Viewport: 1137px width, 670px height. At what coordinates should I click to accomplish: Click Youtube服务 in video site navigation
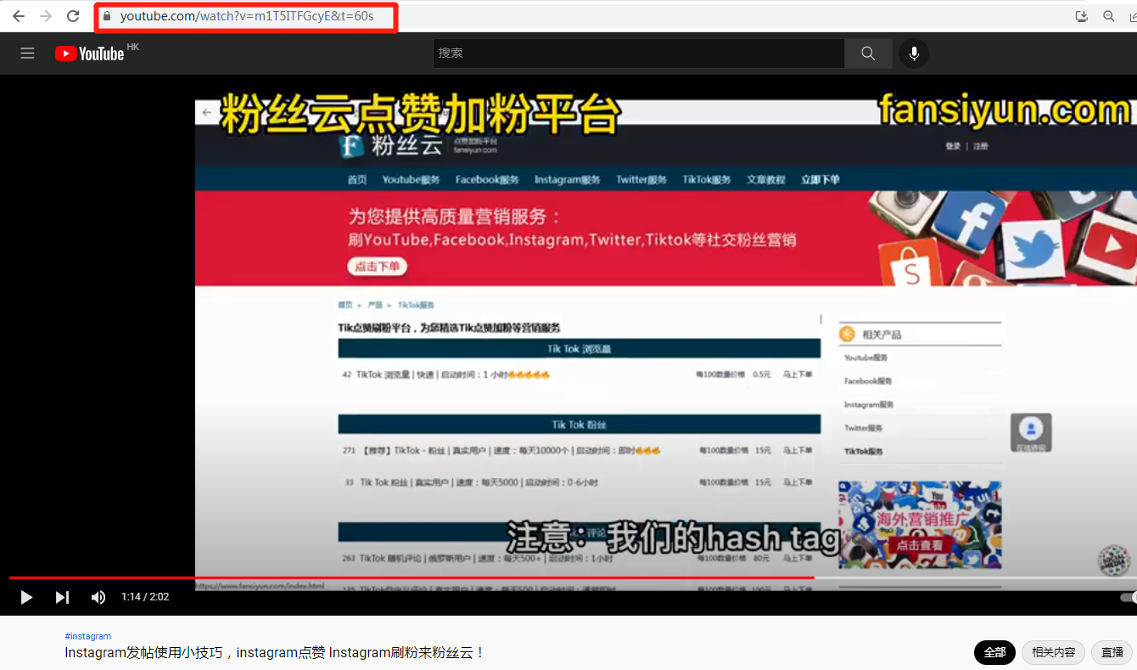point(411,180)
